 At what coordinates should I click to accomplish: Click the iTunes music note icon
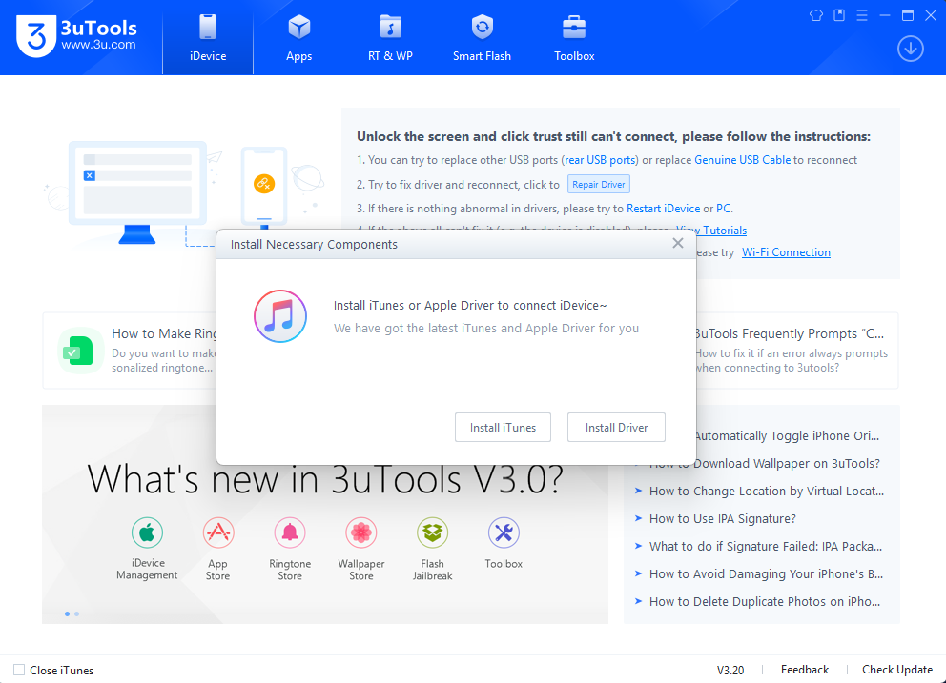pos(280,316)
